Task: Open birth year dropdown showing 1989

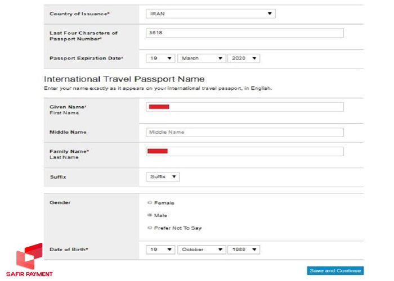Action: pyautogui.click(x=243, y=250)
